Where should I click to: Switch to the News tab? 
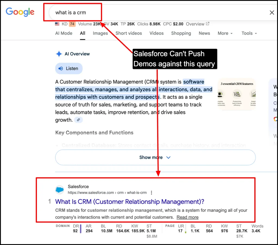[x=204, y=33]
